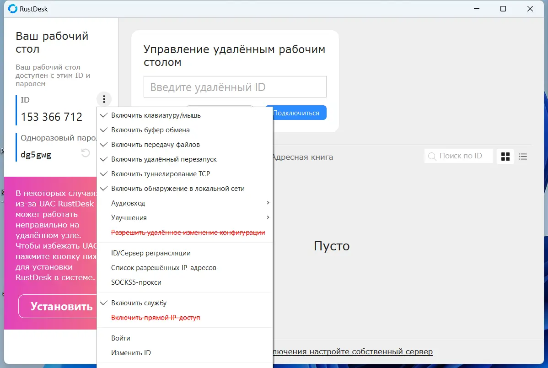Toggle Включить клавиатуру/мышь option
This screenshot has width=548, height=368.
coord(185,115)
